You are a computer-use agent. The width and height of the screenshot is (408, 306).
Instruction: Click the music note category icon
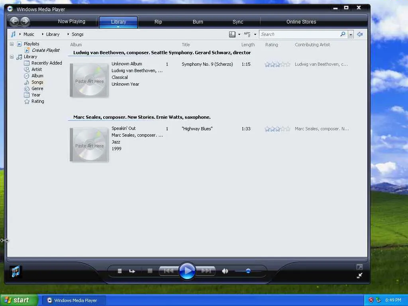coord(13,34)
